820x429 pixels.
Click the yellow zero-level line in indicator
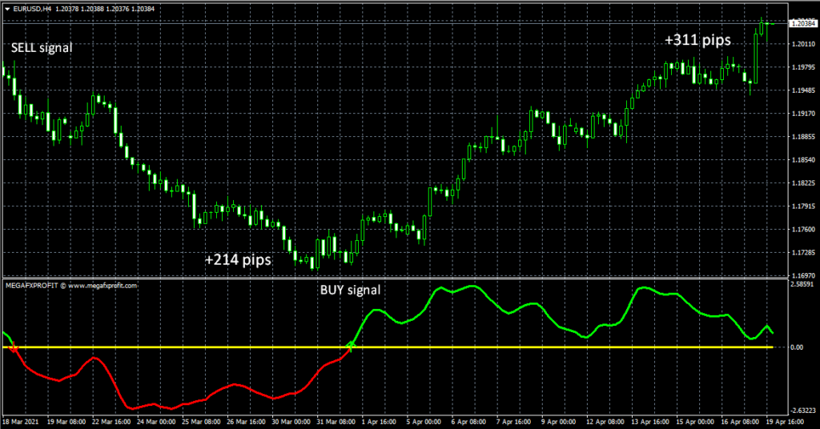pos(480,347)
